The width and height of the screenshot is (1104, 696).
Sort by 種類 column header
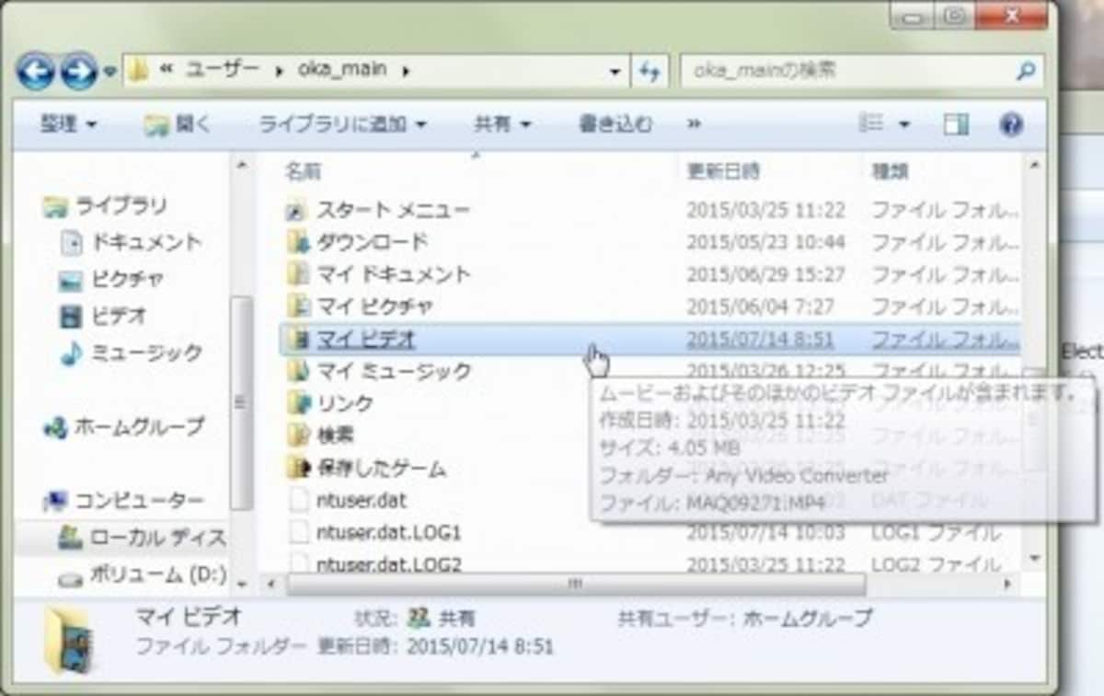tap(891, 171)
